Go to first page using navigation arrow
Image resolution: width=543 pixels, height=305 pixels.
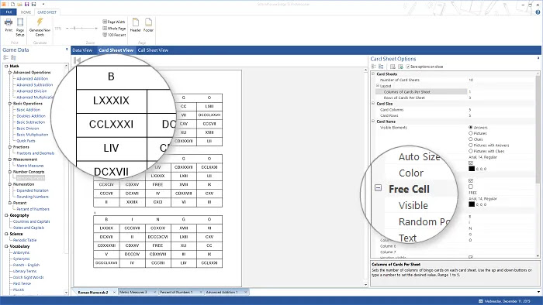[78, 60]
